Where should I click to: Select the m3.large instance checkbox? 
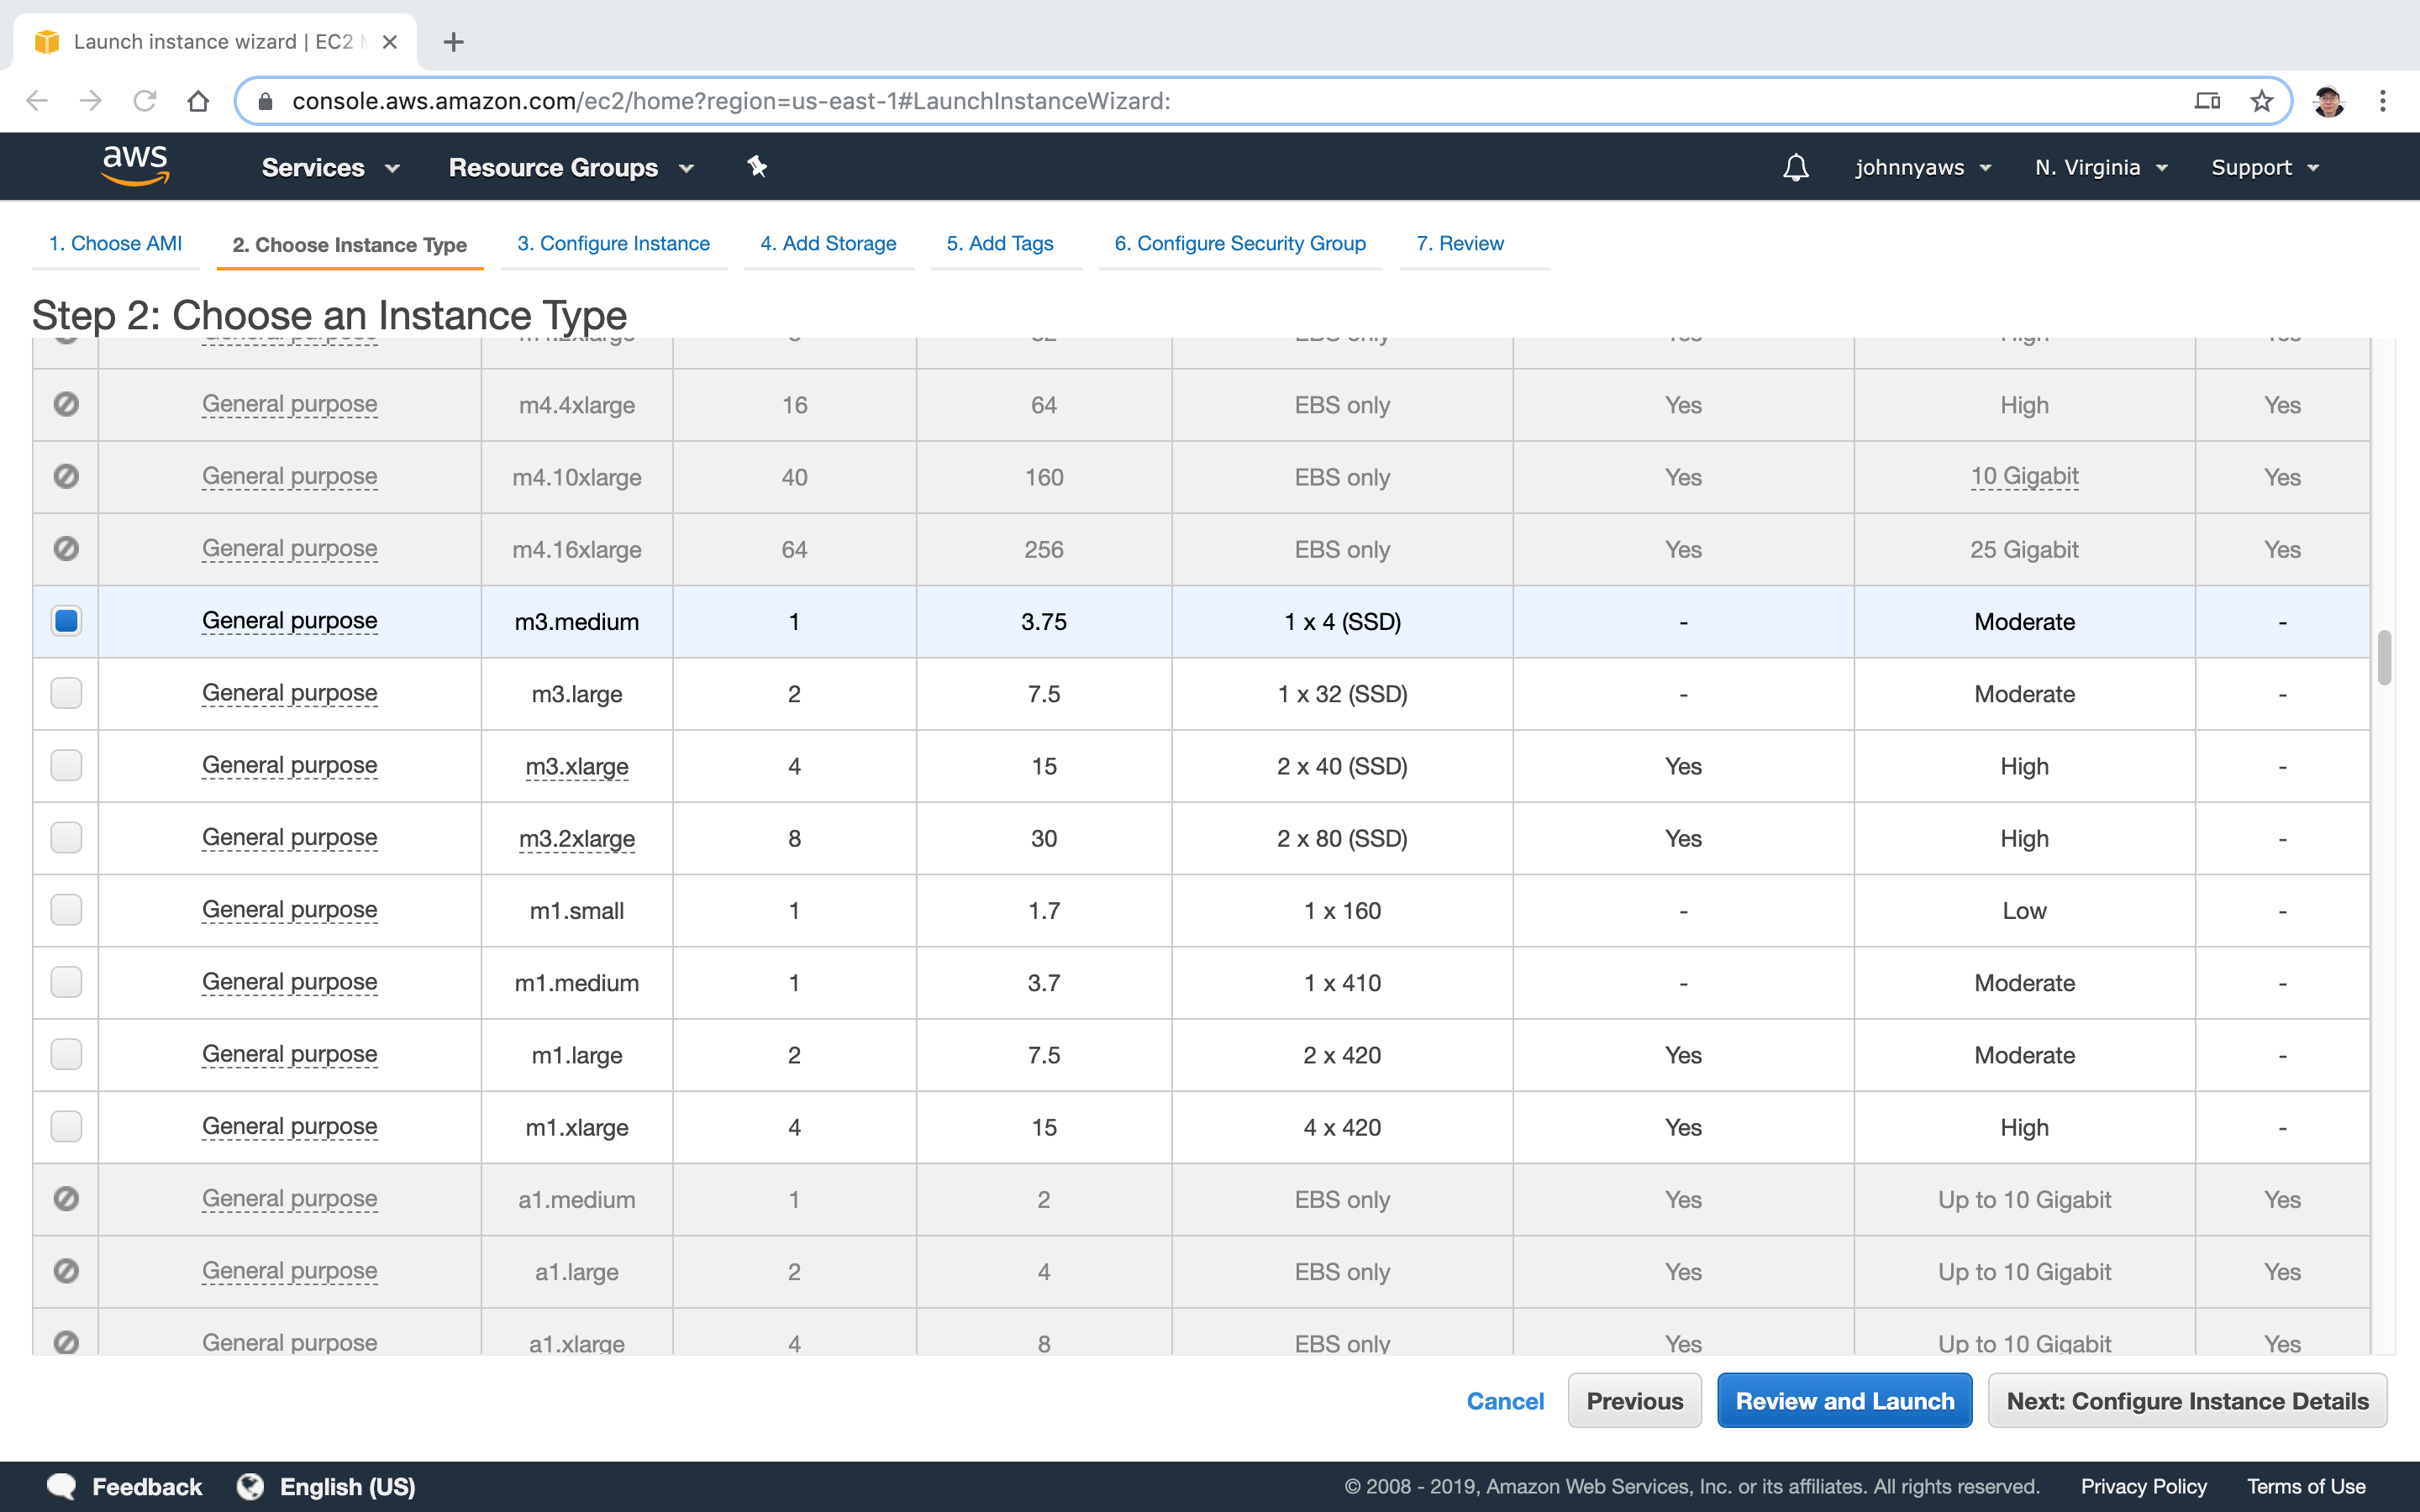(x=66, y=693)
